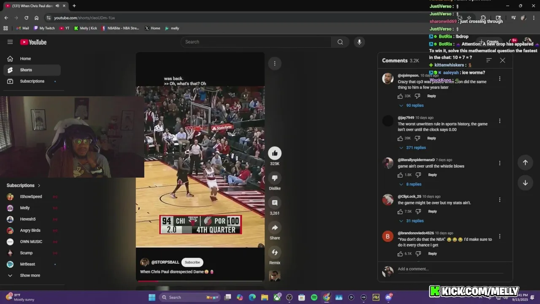Share the short

(275, 228)
